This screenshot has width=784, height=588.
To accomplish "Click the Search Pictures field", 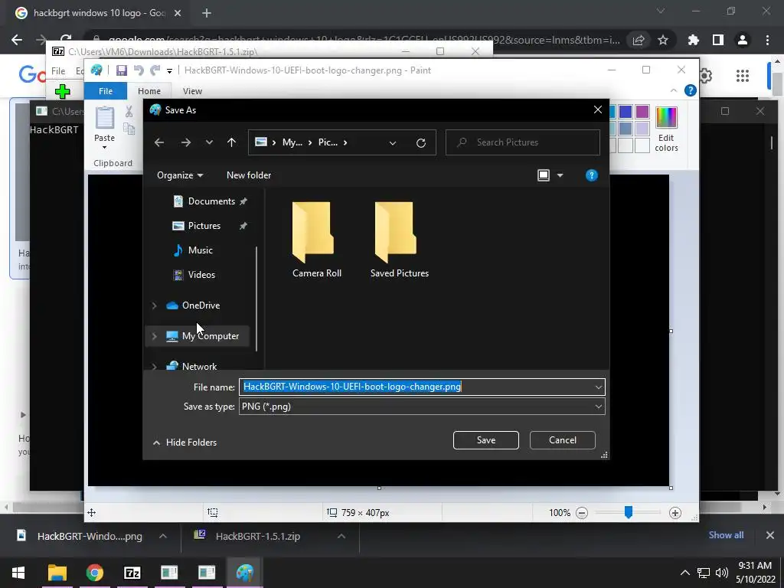I will pos(522,142).
